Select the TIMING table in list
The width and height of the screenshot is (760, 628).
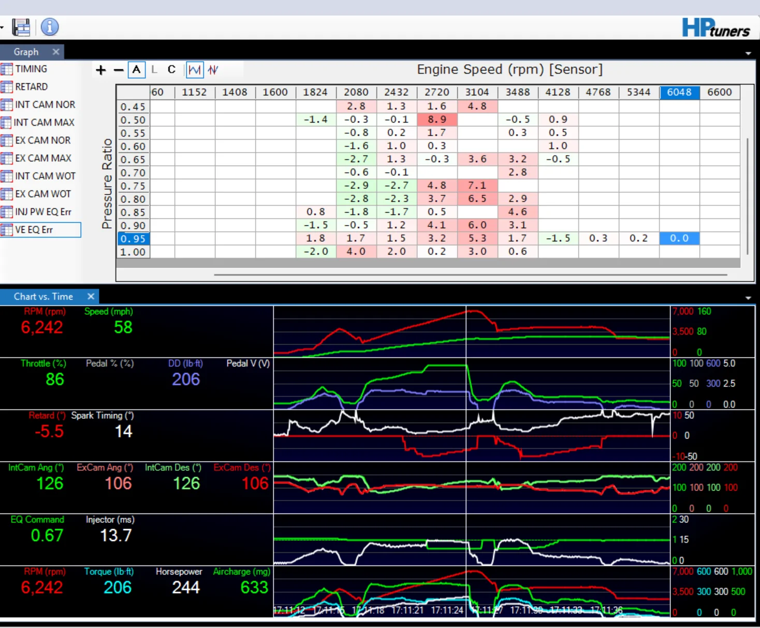pos(31,69)
